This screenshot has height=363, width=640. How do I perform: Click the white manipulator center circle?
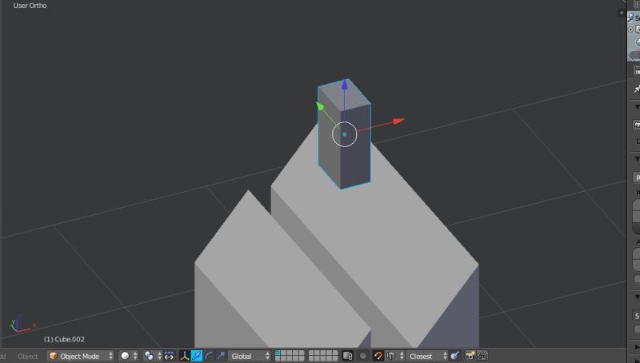pos(345,134)
